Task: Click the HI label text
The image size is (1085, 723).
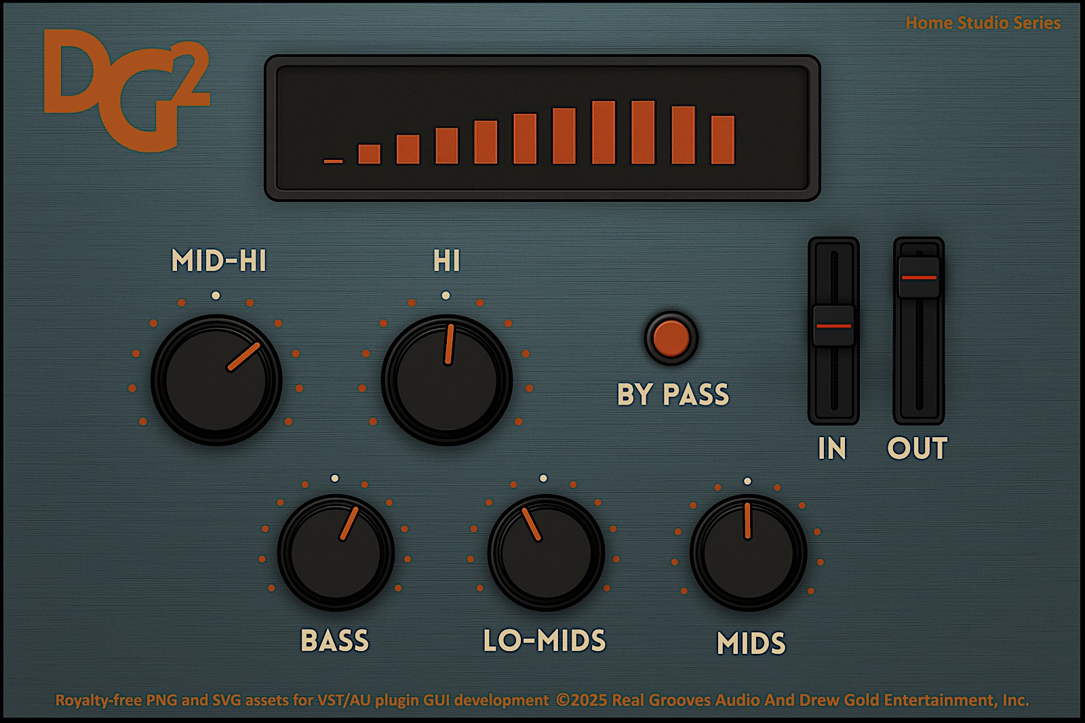Action: point(447,261)
